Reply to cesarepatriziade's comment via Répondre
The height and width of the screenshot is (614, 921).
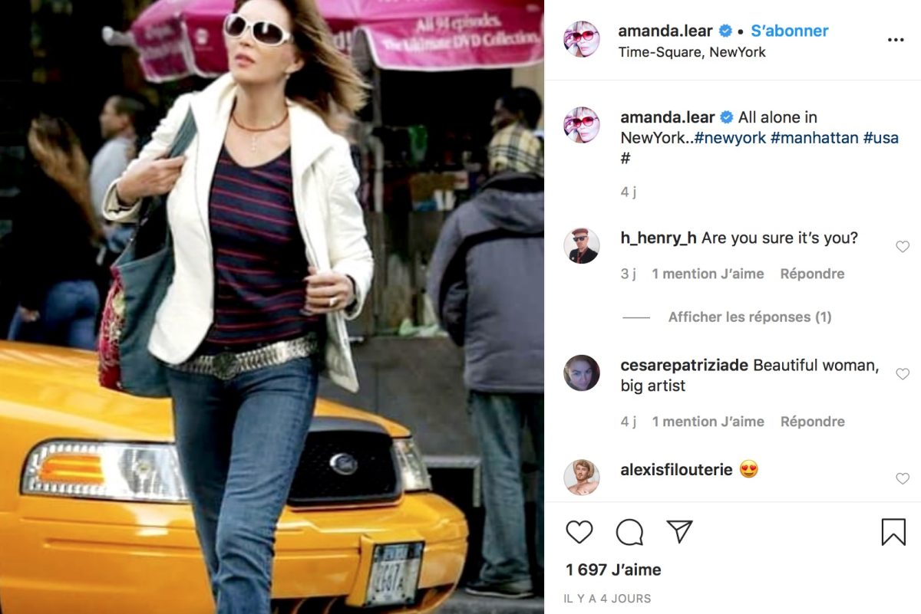pos(812,422)
